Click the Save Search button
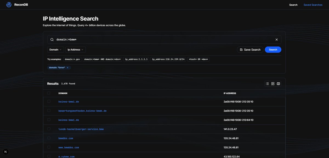 tap(250, 49)
